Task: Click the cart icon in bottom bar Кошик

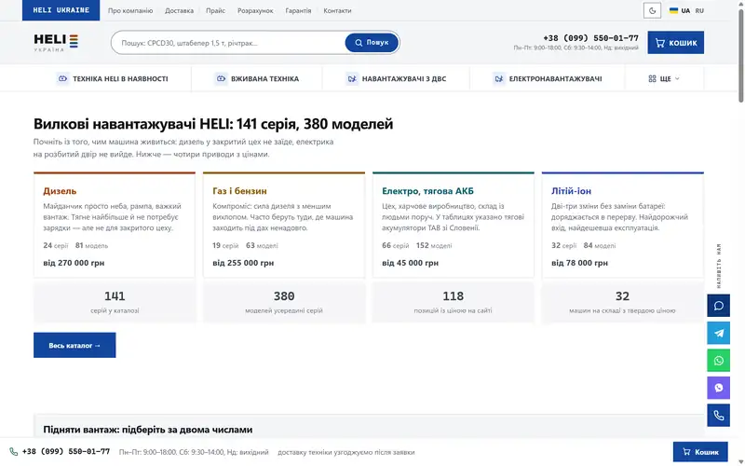Action: [x=686, y=452]
